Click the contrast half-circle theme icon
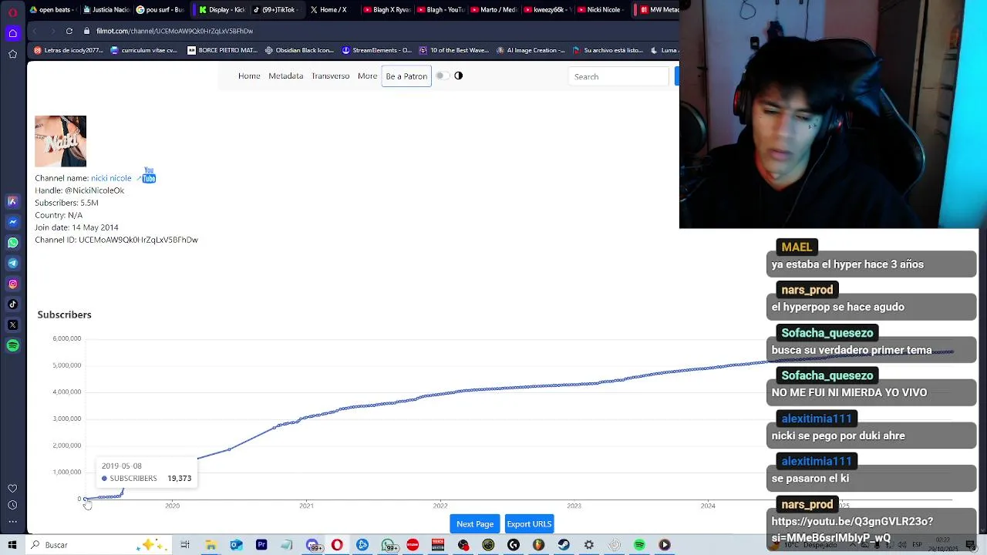 tap(459, 76)
